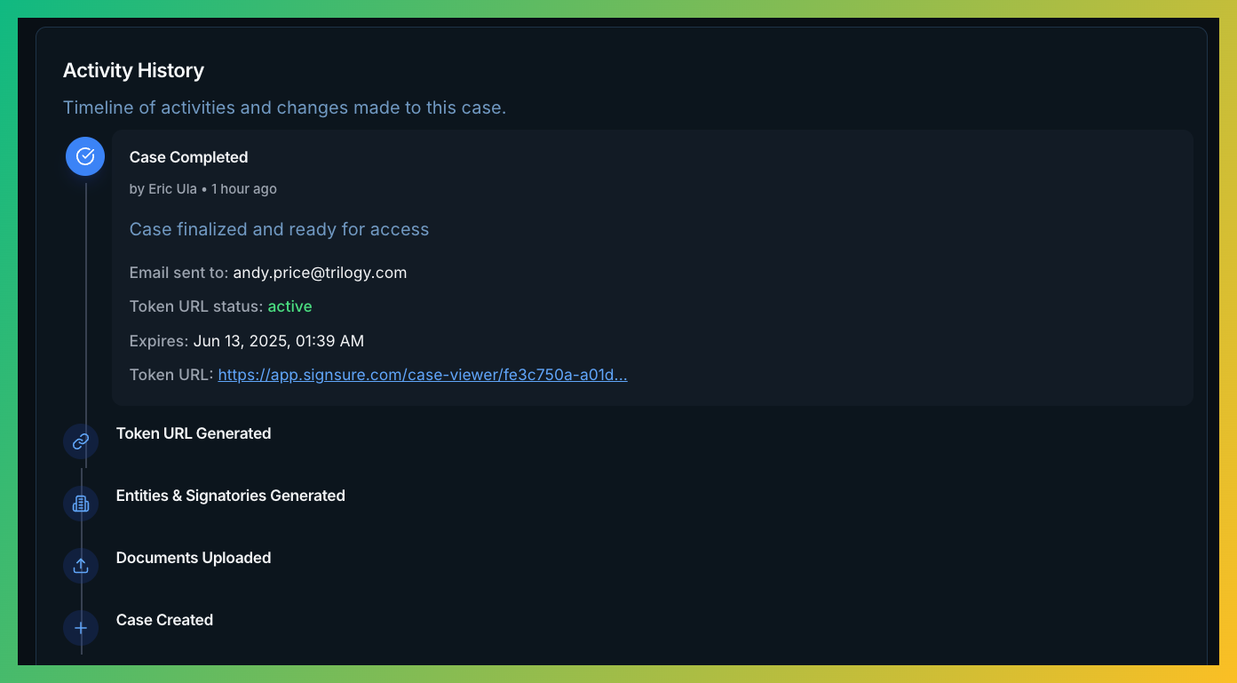The width and height of the screenshot is (1237, 683).
Task: Select the green active status label
Action: 289,306
